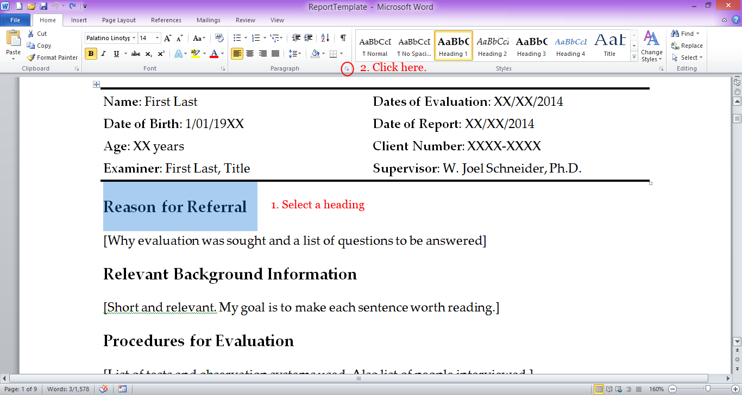Image resolution: width=742 pixels, height=395 pixels.
Task: Click the Clear Formatting eraser icon
Action: pos(219,38)
